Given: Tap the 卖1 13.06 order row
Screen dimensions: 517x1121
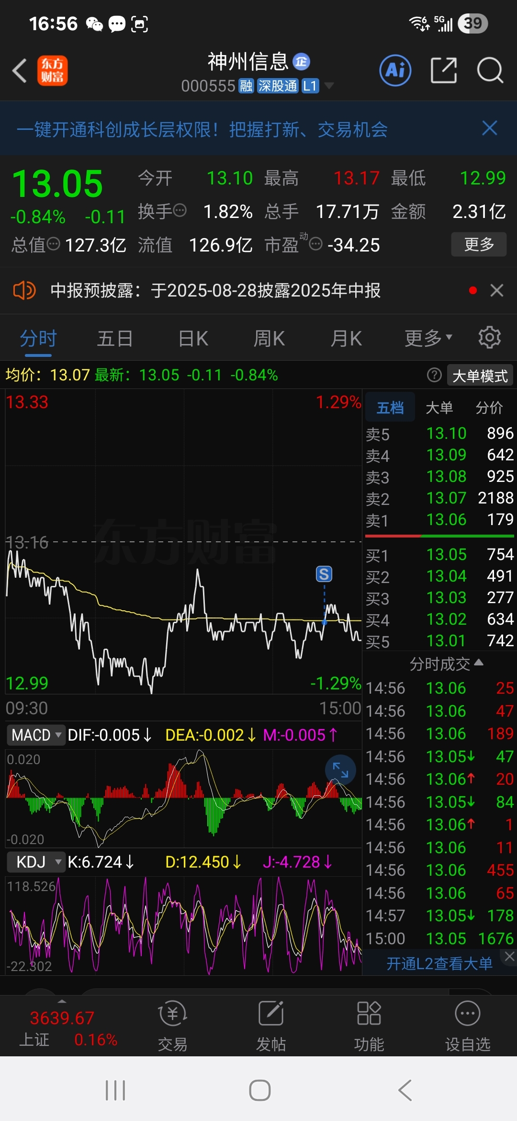Looking at the screenshot, I should click(439, 520).
